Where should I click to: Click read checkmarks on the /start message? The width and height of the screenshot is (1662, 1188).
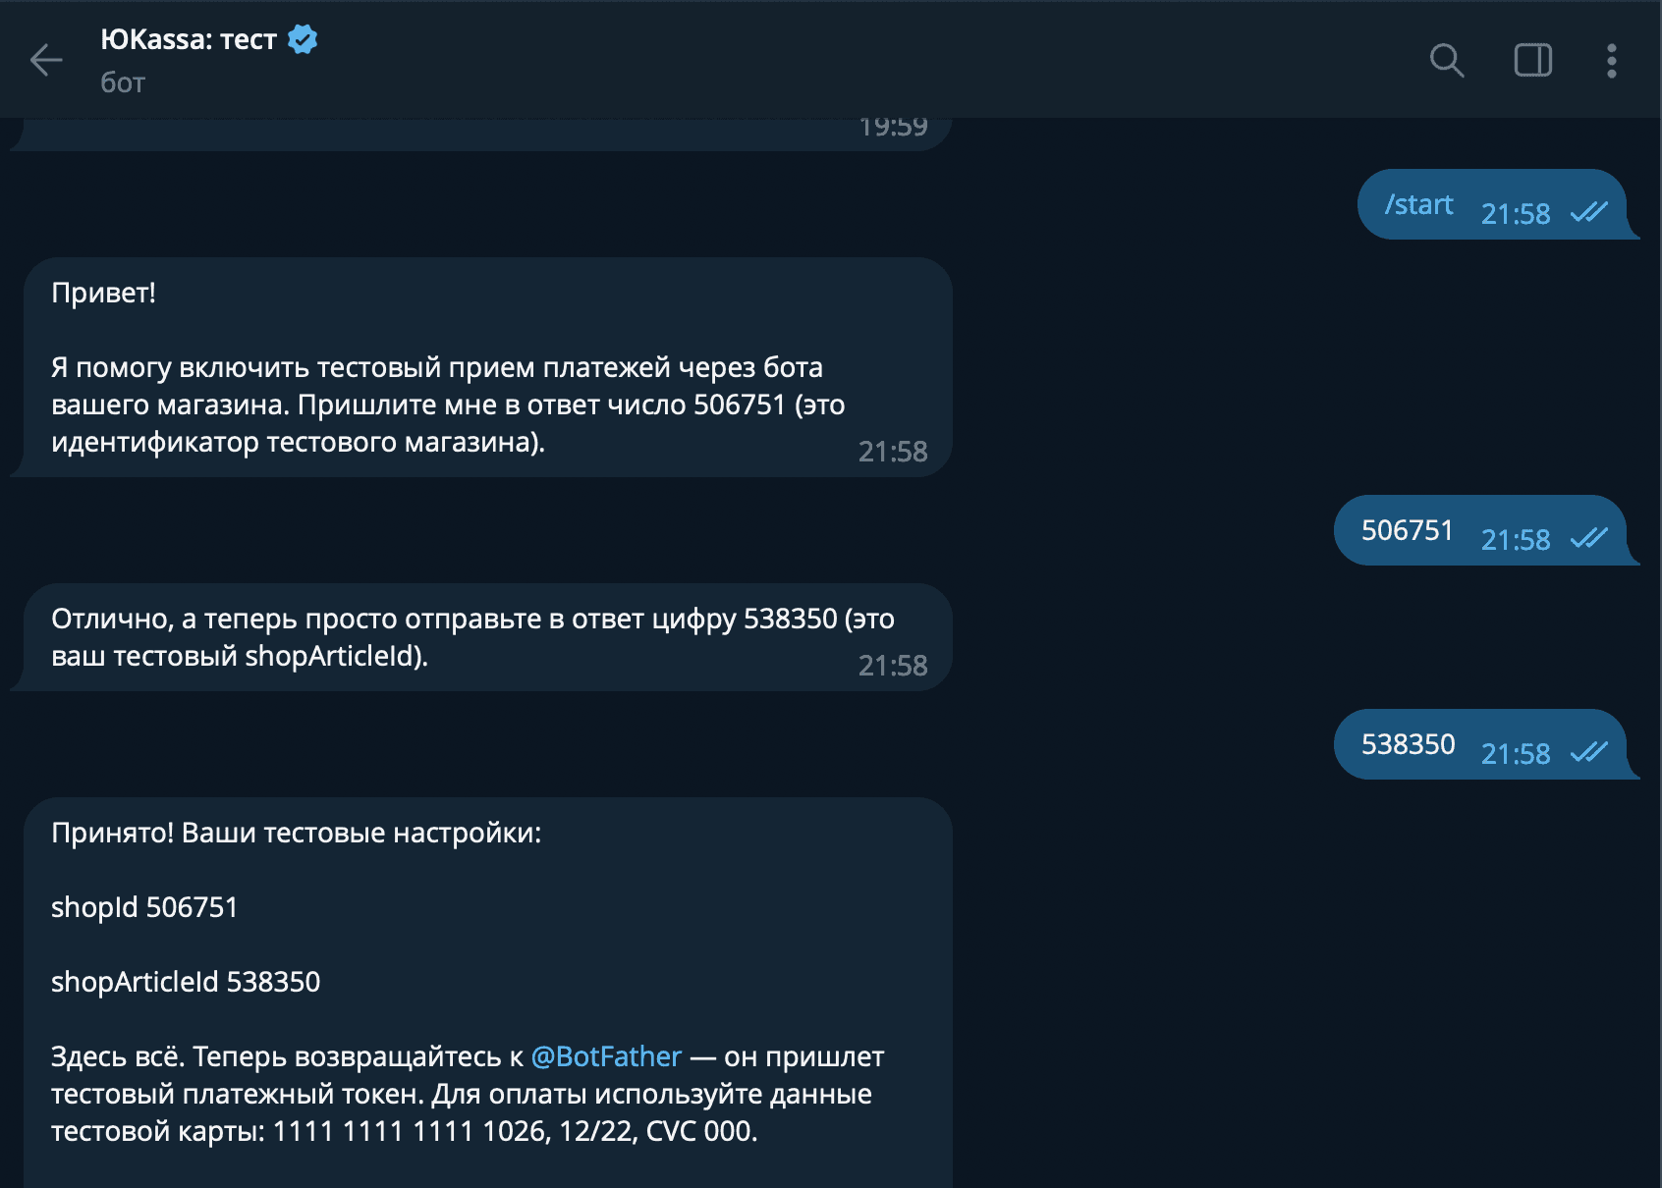pos(1588,212)
